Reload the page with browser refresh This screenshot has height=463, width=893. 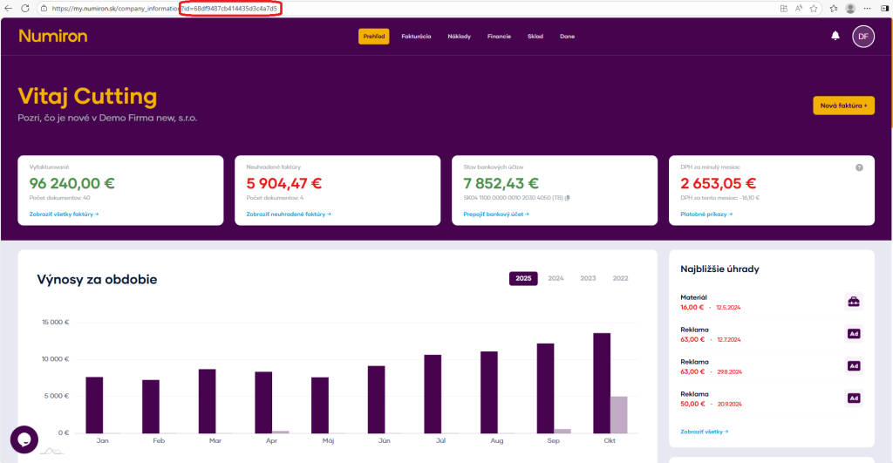click(x=24, y=8)
